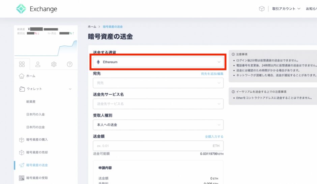This screenshot has width=317, height=184.
Task: Open the 宛先 destination dropdown
Action: [158, 83]
